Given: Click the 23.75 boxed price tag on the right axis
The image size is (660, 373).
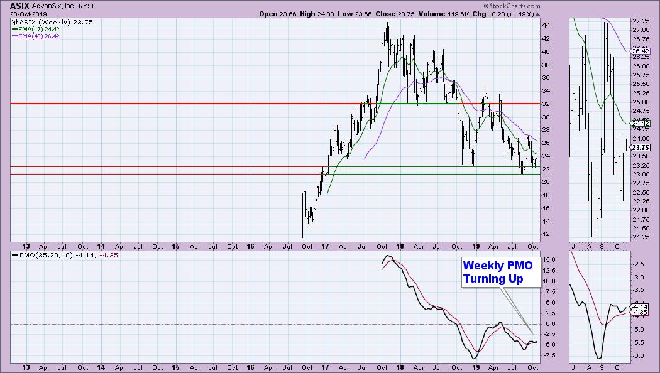Looking at the screenshot, I should (x=641, y=148).
